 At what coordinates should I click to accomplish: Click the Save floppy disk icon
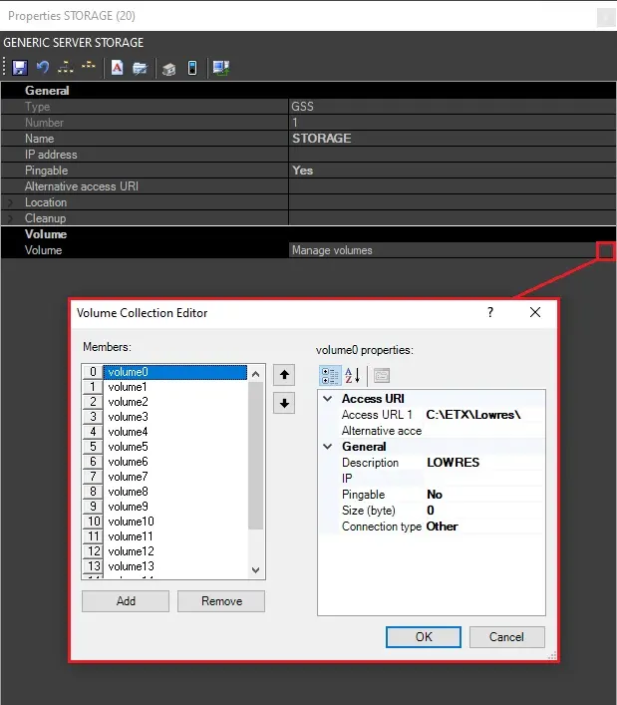20,68
